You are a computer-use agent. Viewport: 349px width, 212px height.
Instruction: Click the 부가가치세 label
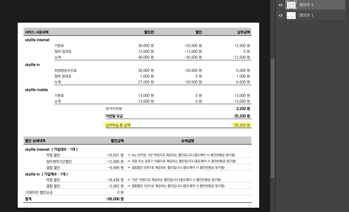click(113, 109)
